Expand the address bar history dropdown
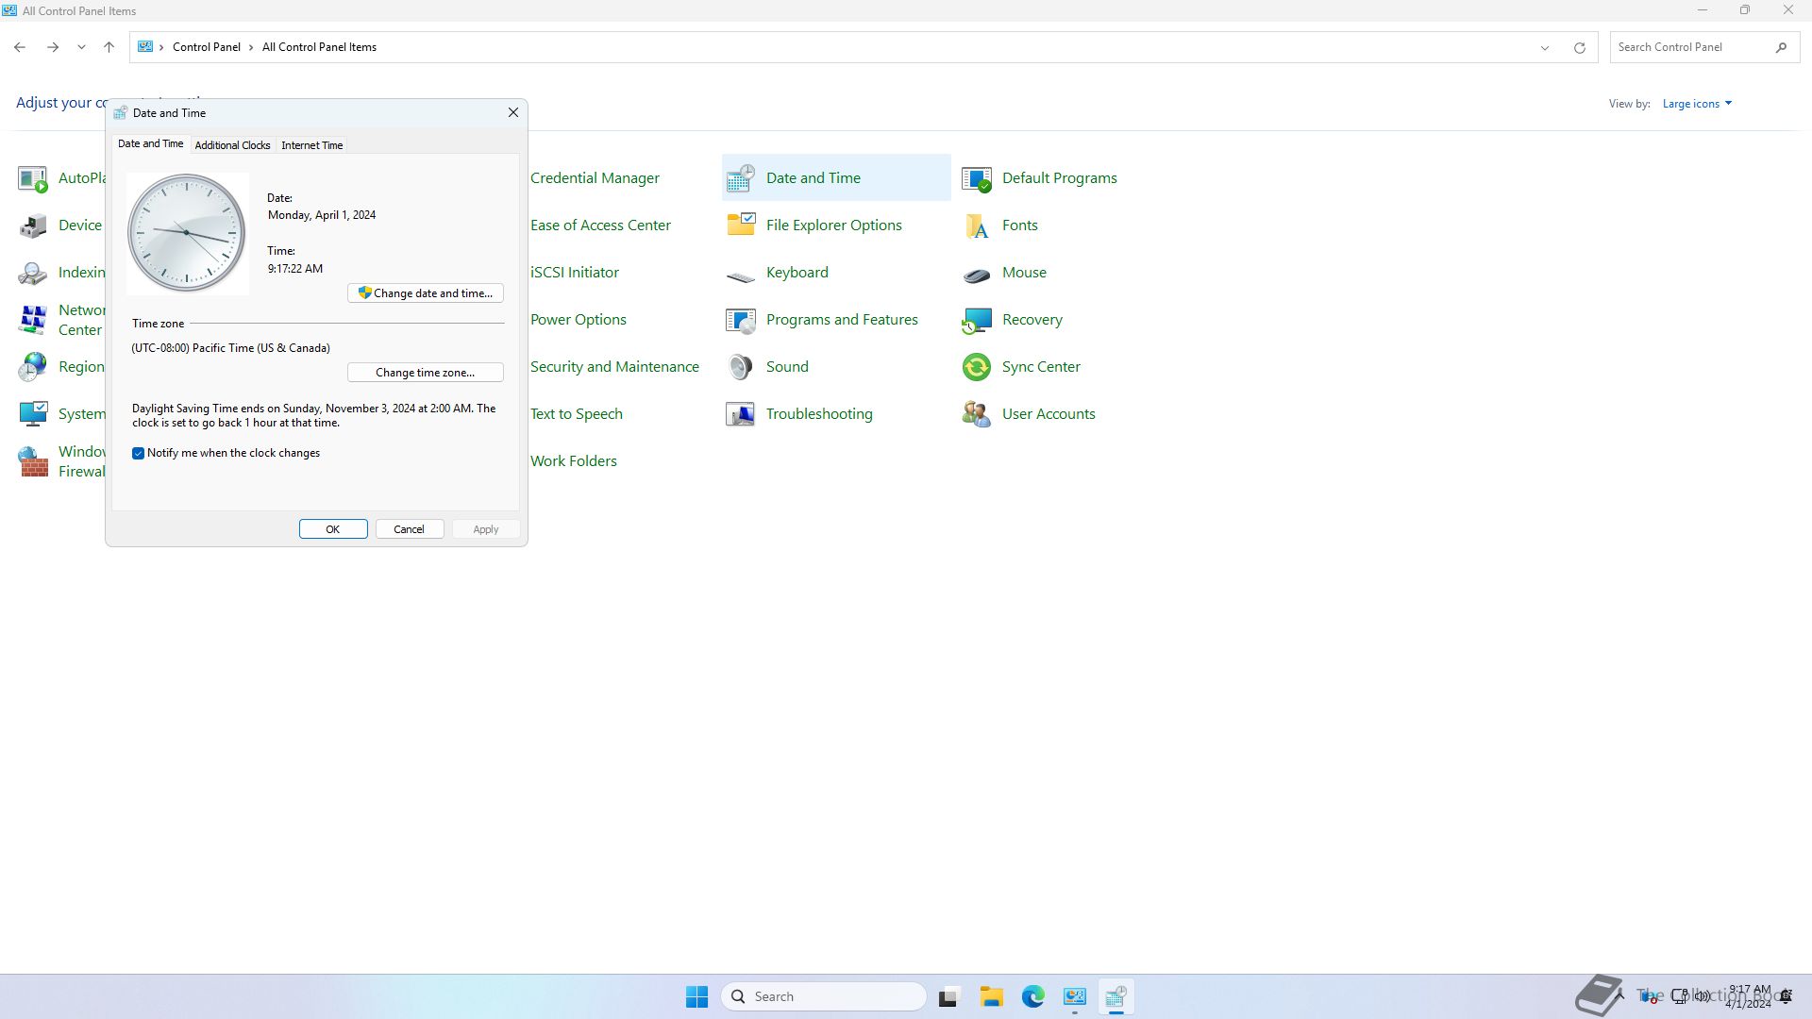The width and height of the screenshot is (1812, 1019). (x=1545, y=47)
